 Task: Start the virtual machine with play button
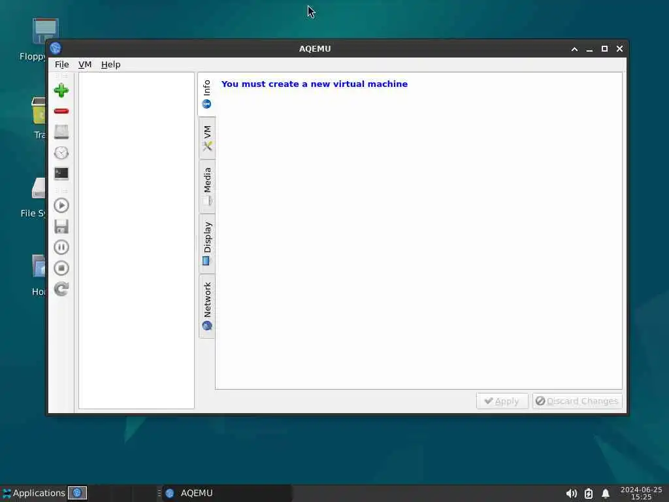pos(61,205)
